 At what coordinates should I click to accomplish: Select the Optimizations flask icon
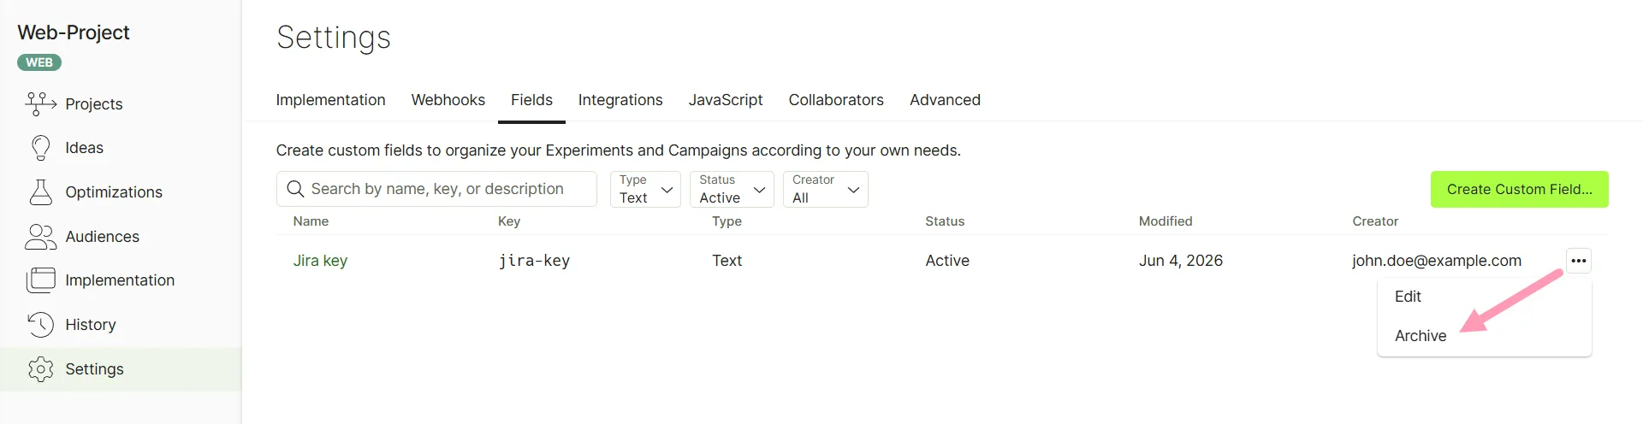click(x=40, y=192)
